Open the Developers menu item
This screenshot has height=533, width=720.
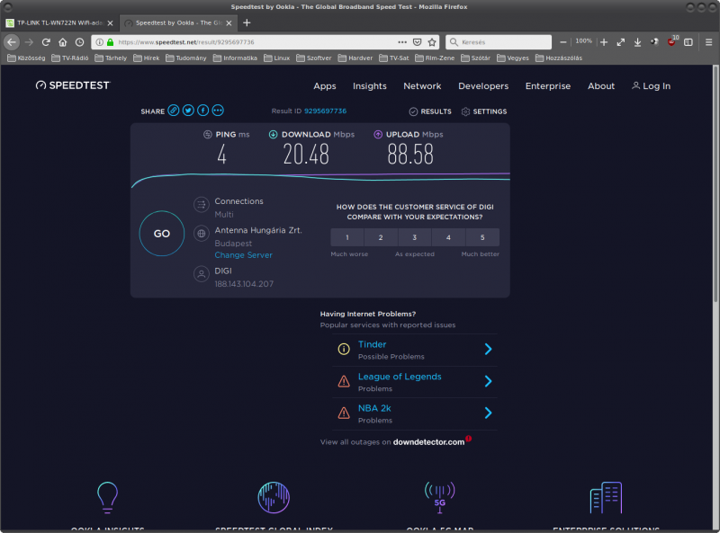[483, 86]
